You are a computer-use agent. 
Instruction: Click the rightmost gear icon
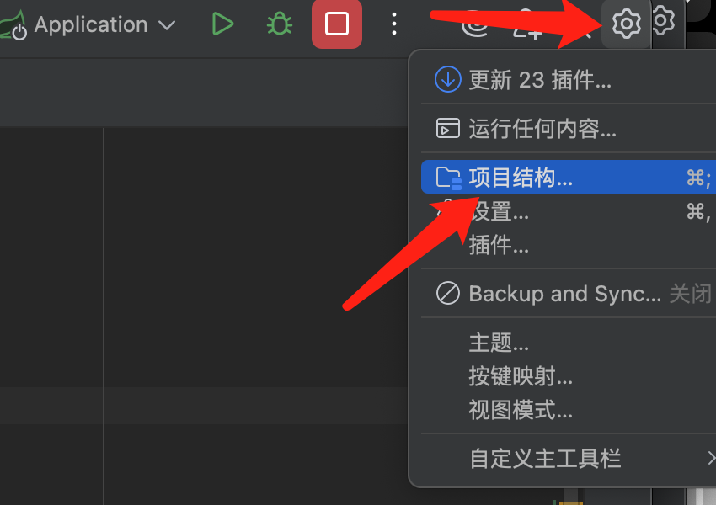[x=663, y=20]
